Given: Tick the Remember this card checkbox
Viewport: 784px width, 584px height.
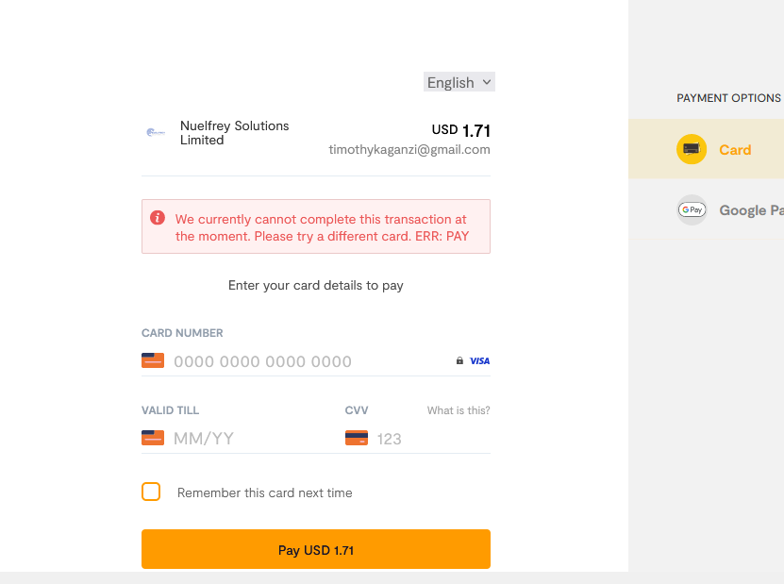Looking at the screenshot, I should (x=151, y=492).
